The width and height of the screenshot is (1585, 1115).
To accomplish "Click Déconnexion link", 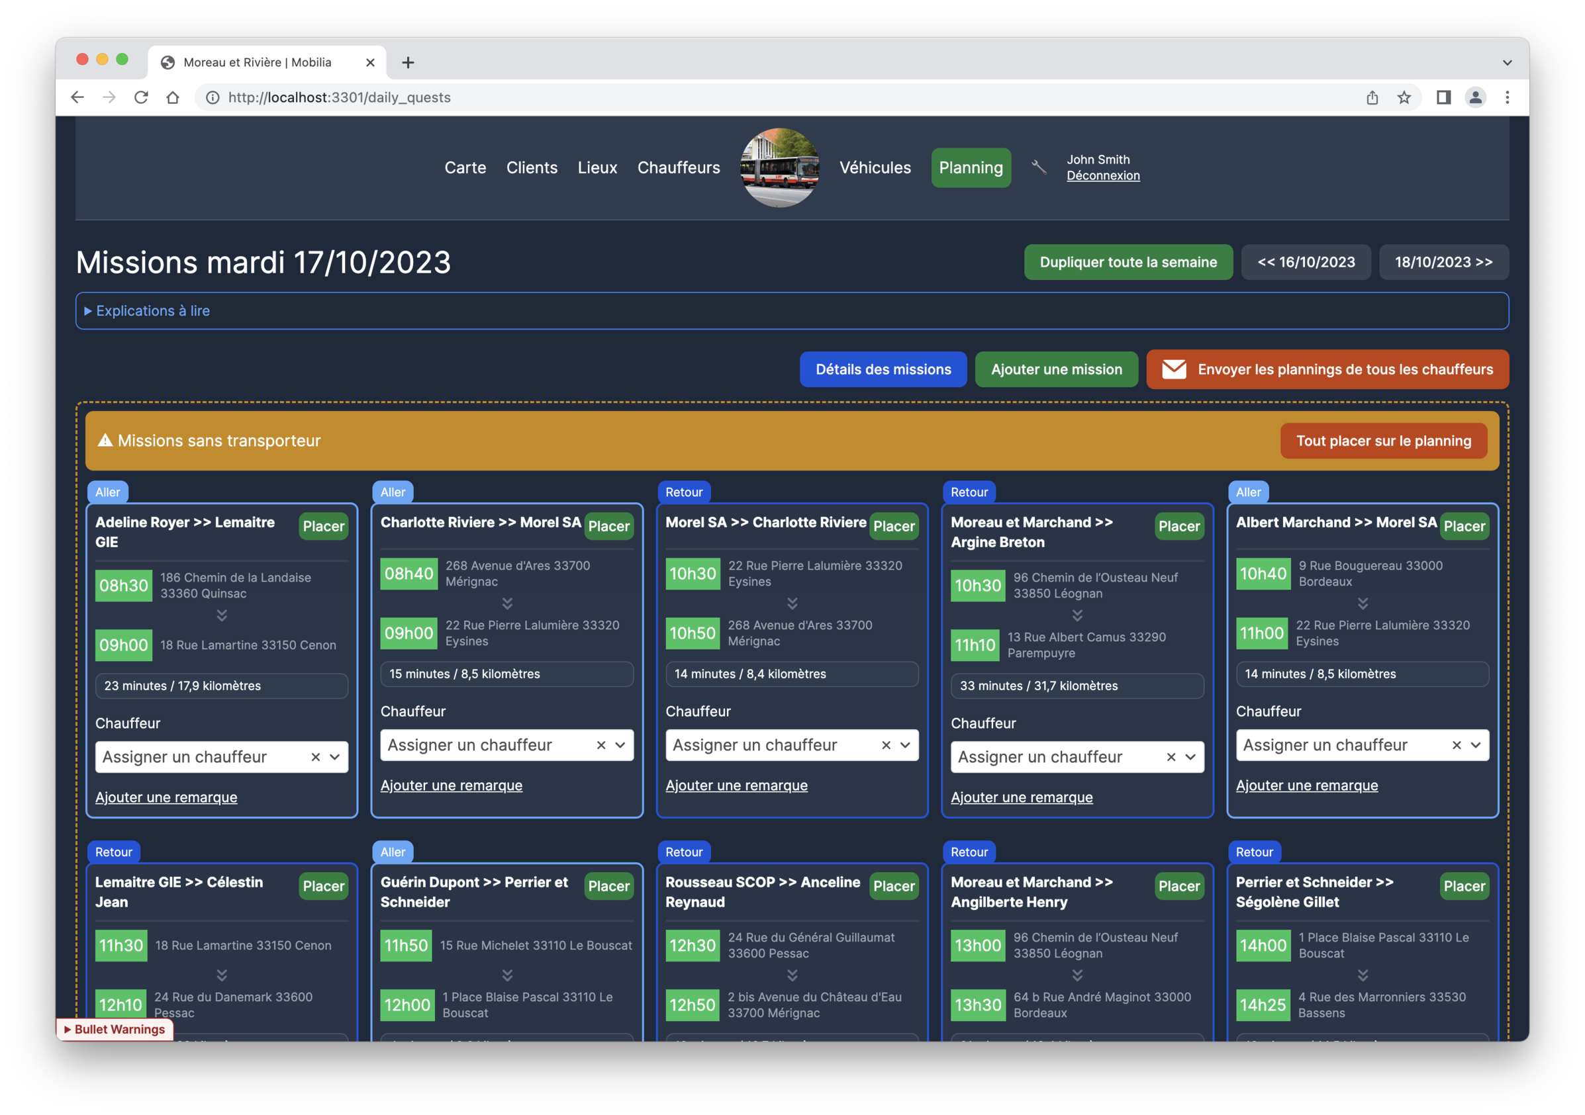I will 1102,175.
